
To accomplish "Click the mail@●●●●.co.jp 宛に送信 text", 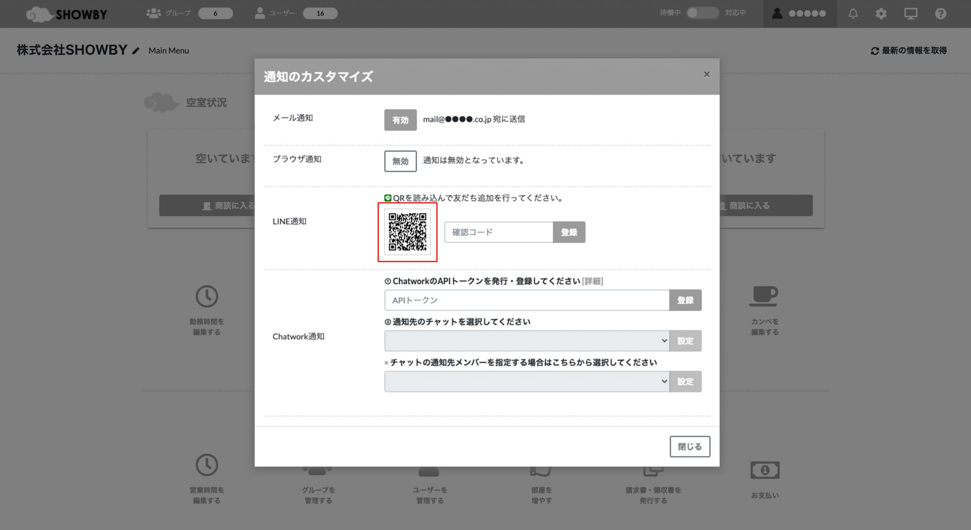I will point(474,119).
